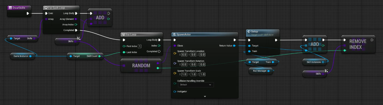Click the For Each Loop Array input pin
This screenshot has height=105, width=383.
[46, 19]
